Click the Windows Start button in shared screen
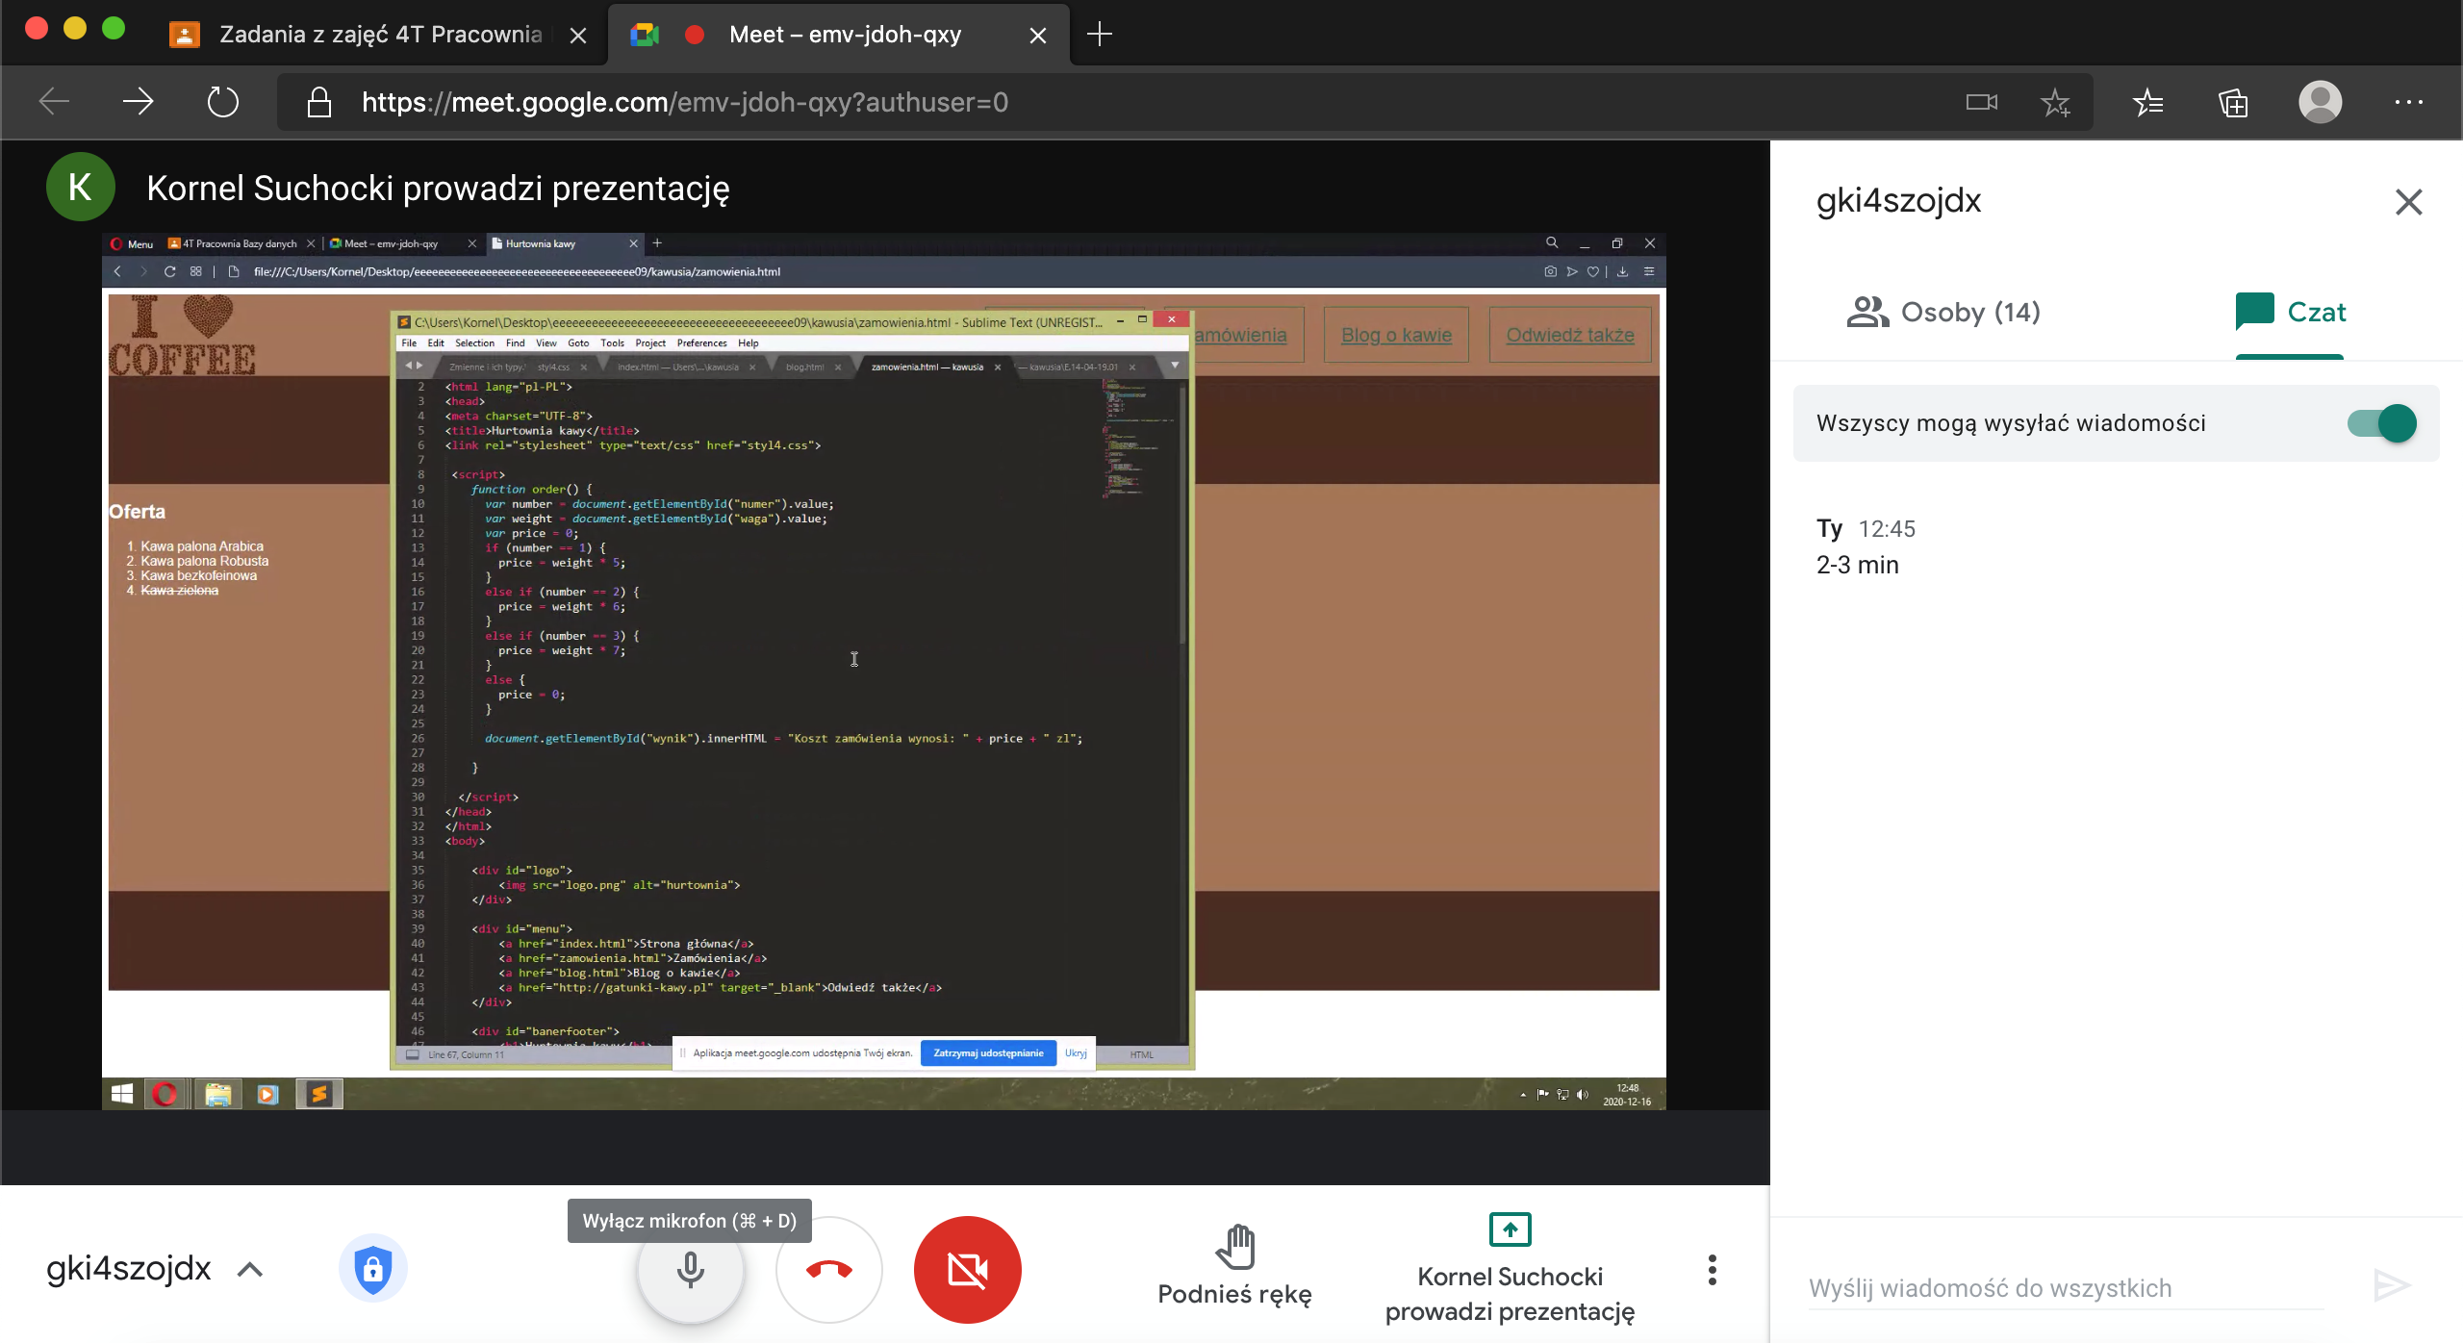2463x1343 pixels. click(x=122, y=1094)
